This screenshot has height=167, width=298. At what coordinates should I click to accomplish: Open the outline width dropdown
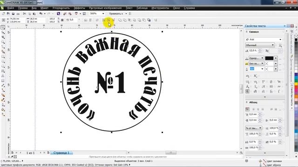[262, 69]
